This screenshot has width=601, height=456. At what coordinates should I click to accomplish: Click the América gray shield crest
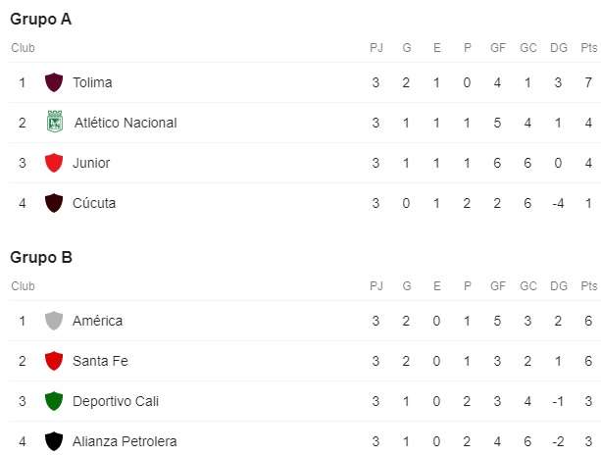(54, 321)
